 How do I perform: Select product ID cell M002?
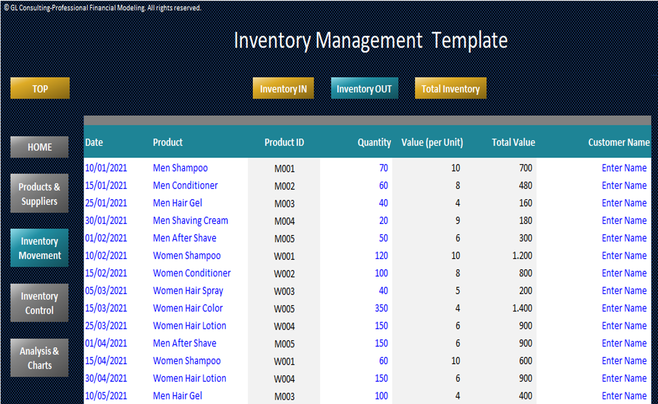point(284,186)
